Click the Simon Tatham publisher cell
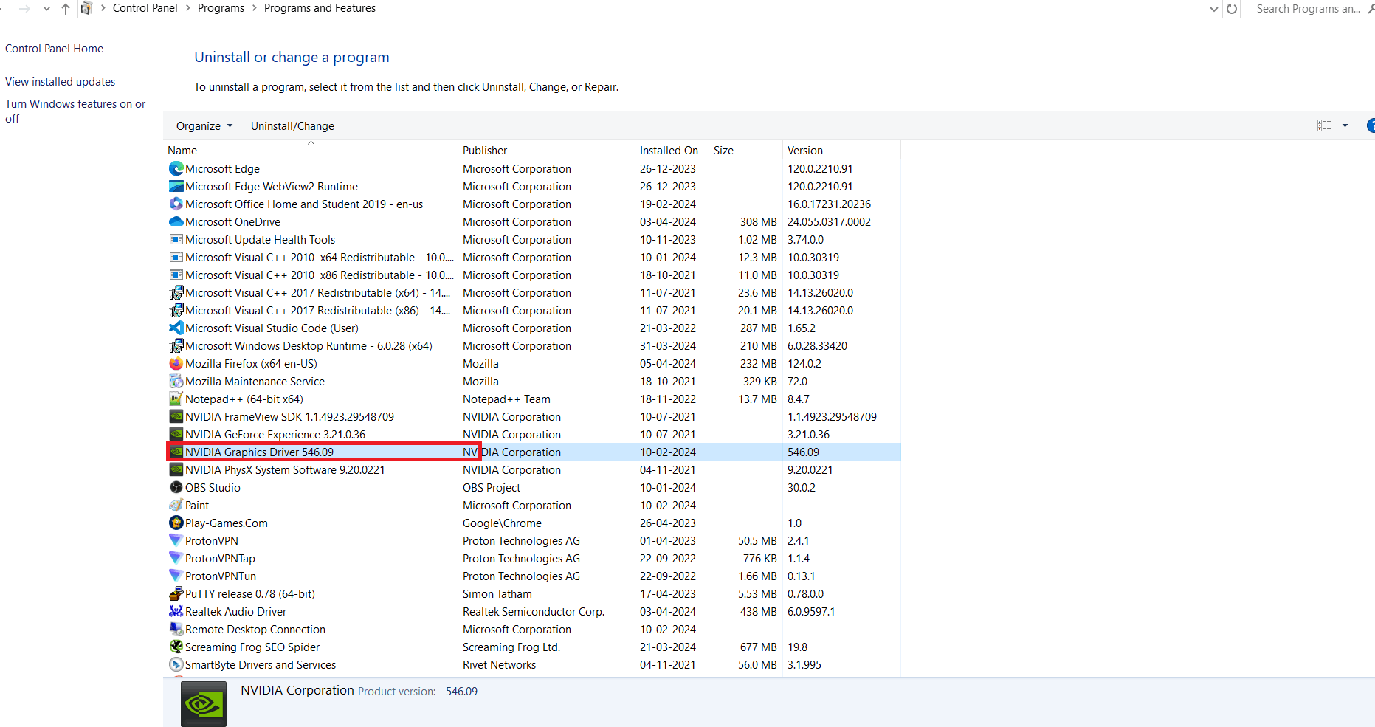 tap(497, 594)
